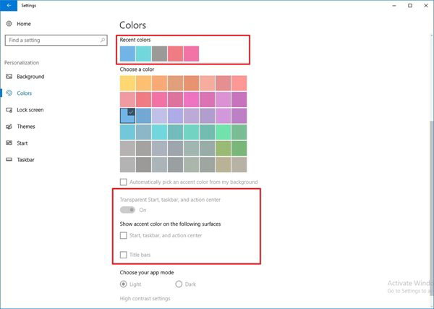
Task: Select the Colors palette icon in sidebar
Action: point(9,93)
